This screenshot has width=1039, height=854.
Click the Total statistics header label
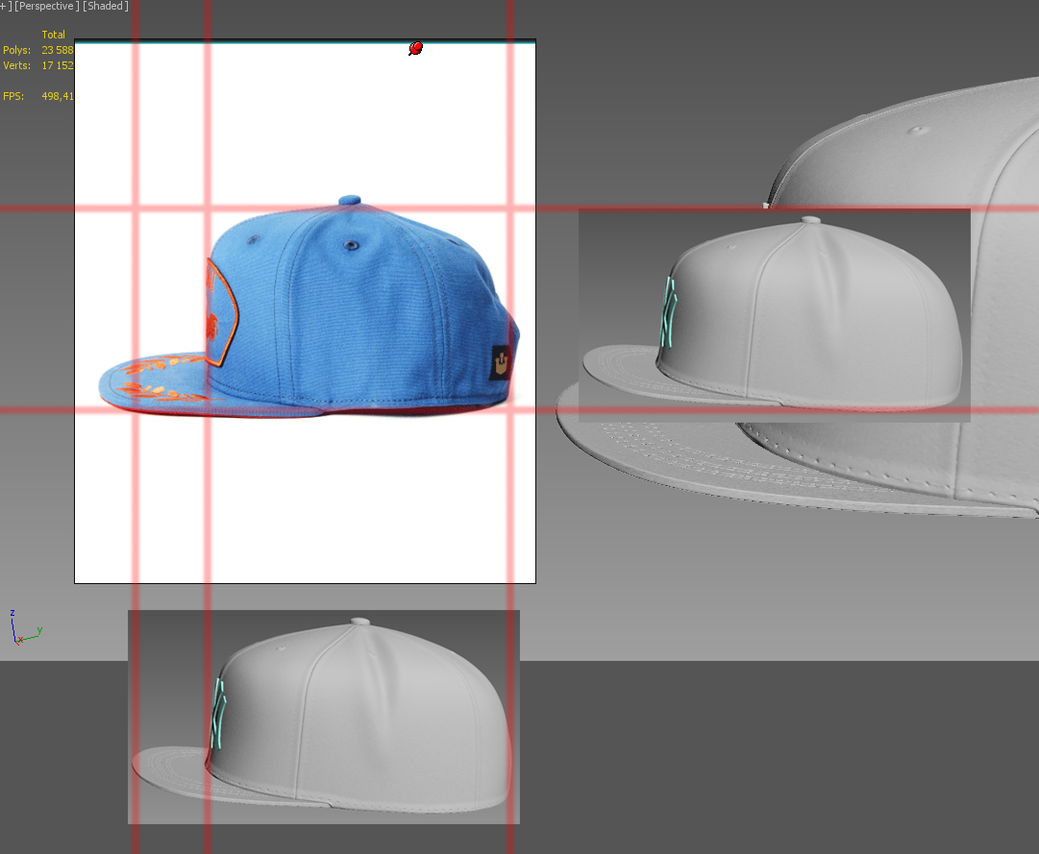coord(54,35)
